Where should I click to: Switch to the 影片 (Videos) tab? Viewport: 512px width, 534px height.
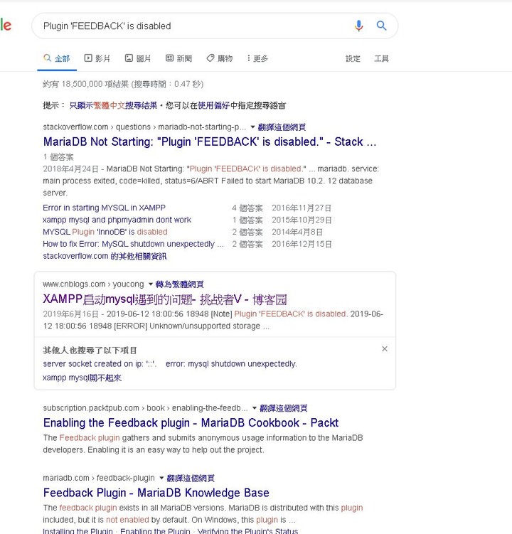tap(97, 58)
